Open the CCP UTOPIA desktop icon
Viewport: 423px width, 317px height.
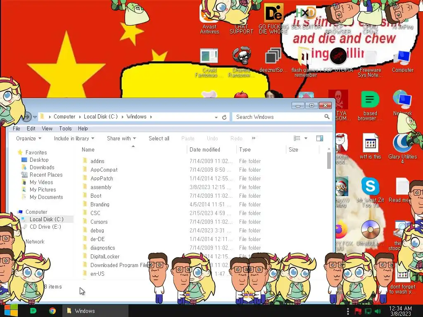338,60
